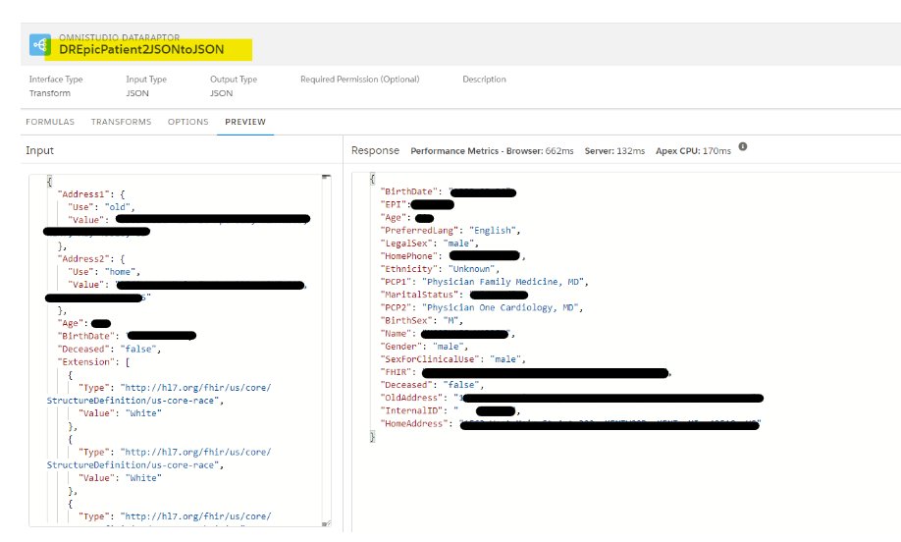Click the "HomeAddress" key in Response

tap(414, 423)
